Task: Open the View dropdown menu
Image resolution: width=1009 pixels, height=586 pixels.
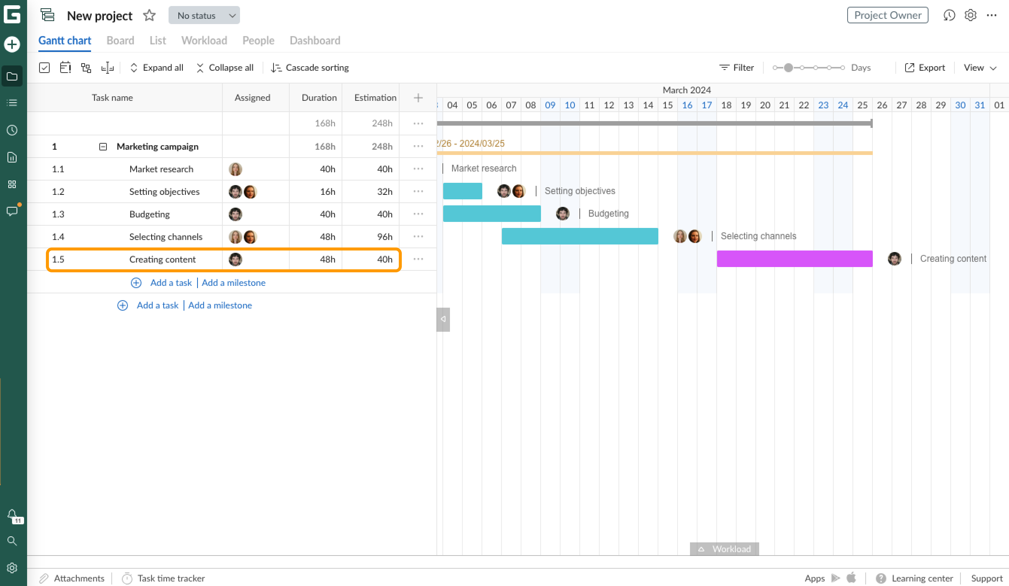Action: [x=979, y=67]
